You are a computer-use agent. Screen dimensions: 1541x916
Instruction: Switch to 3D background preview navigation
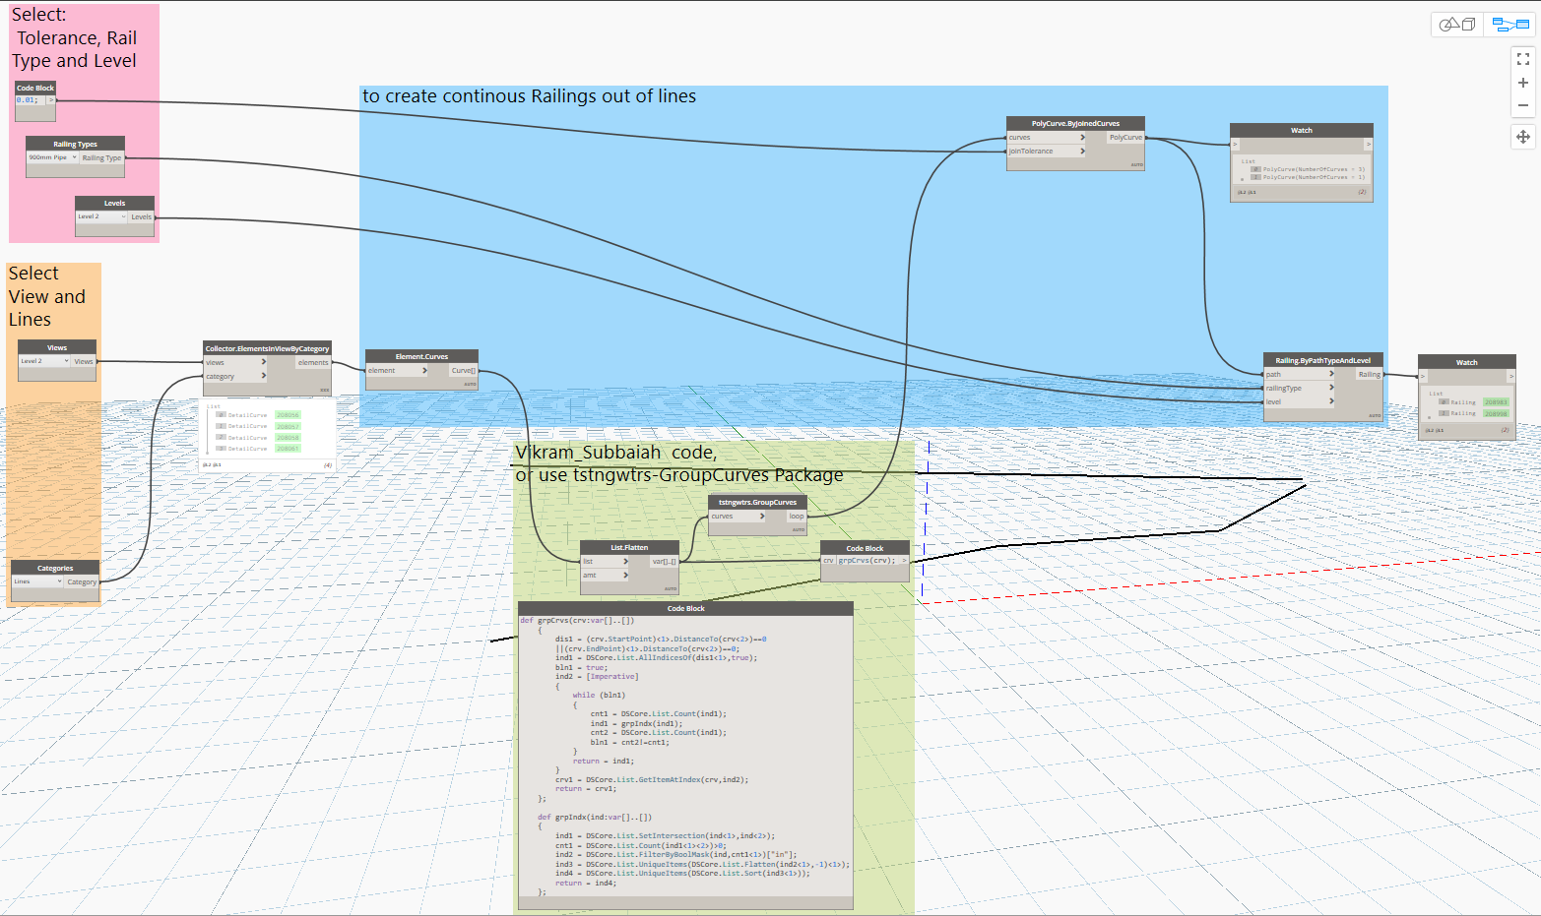pyautogui.click(x=1456, y=25)
